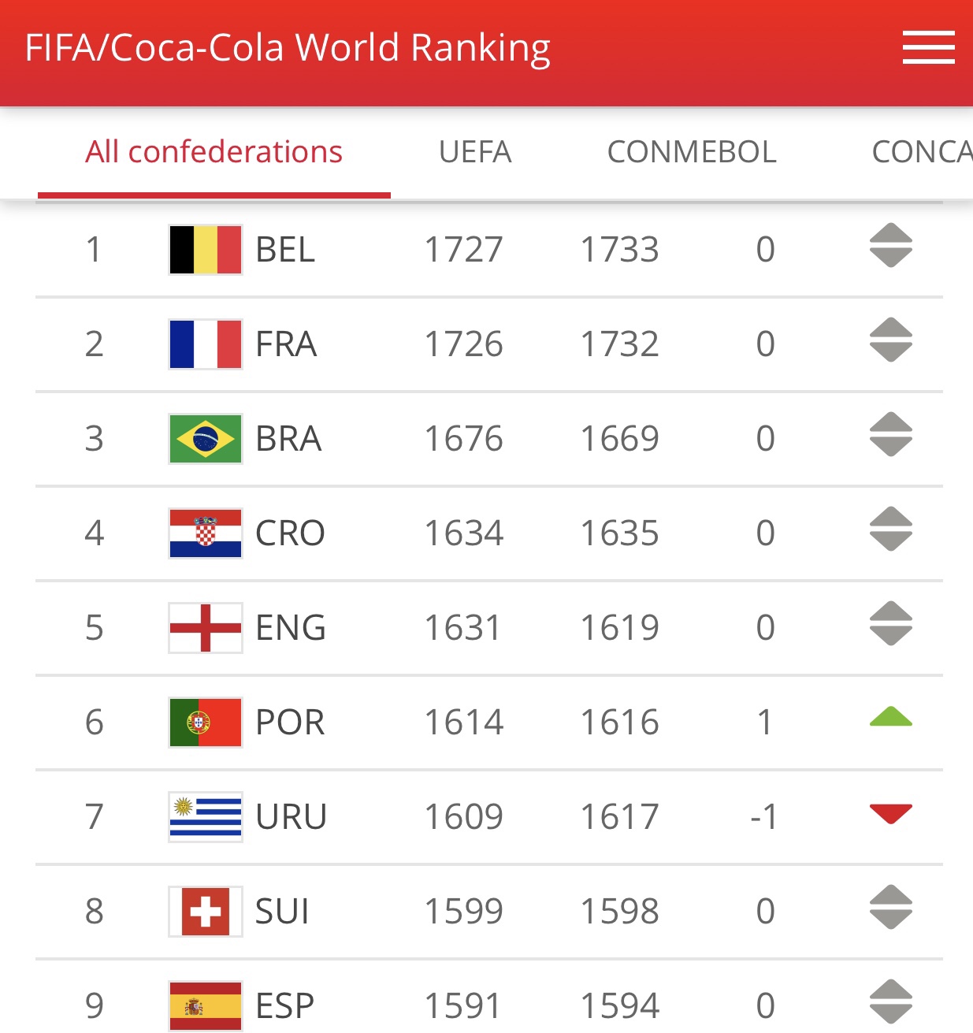The image size is (973, 1033).
Task: Tap the Brazil flag icon
Action: [x=206, y=439]
